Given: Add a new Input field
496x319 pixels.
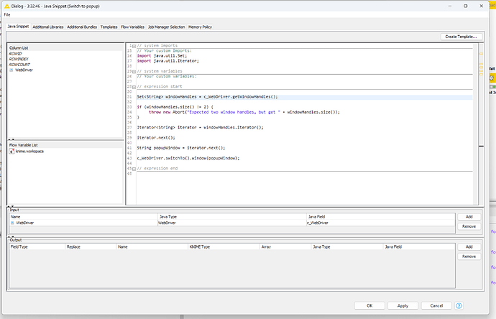Looking at the screenshot, I should [x=469, y=217].
